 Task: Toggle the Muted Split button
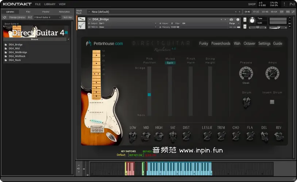click(x=170, y=63)
